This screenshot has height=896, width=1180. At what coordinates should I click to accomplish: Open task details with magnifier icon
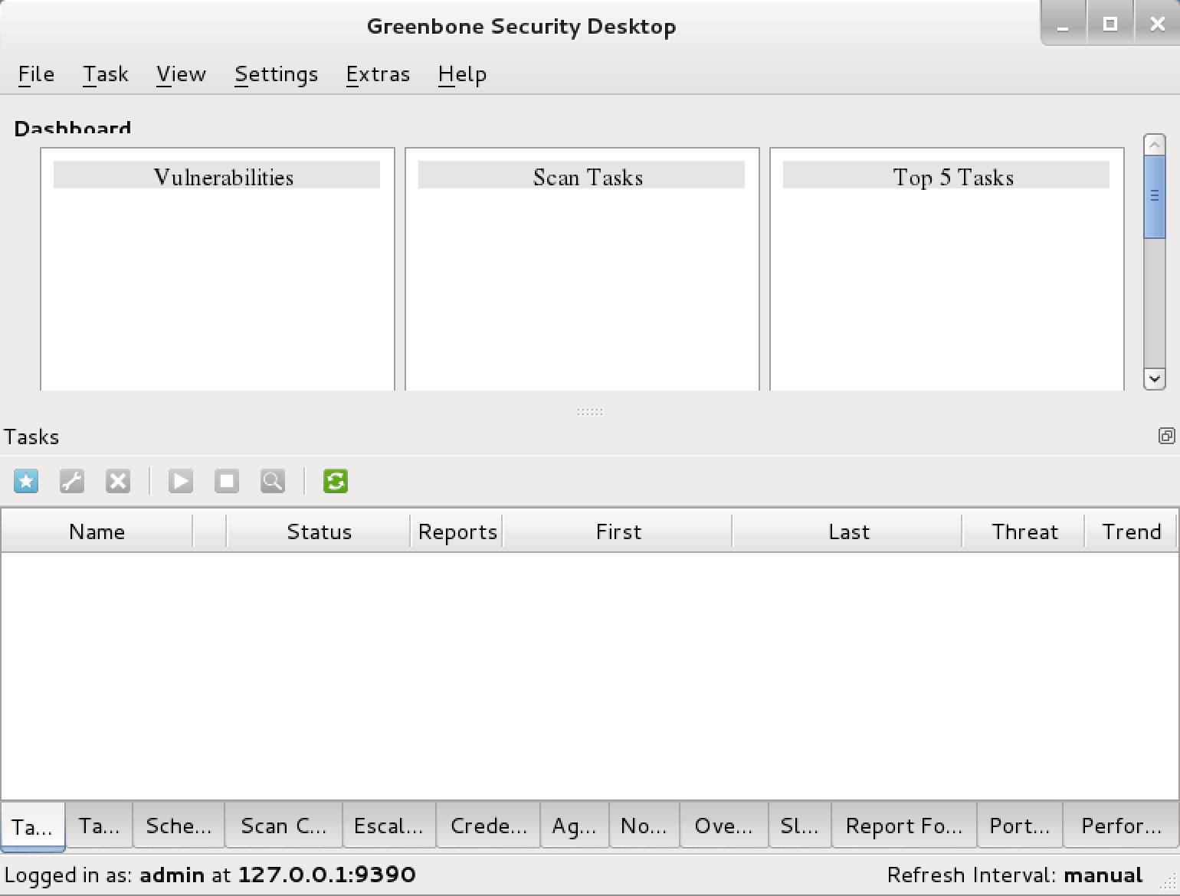[273, 482]
